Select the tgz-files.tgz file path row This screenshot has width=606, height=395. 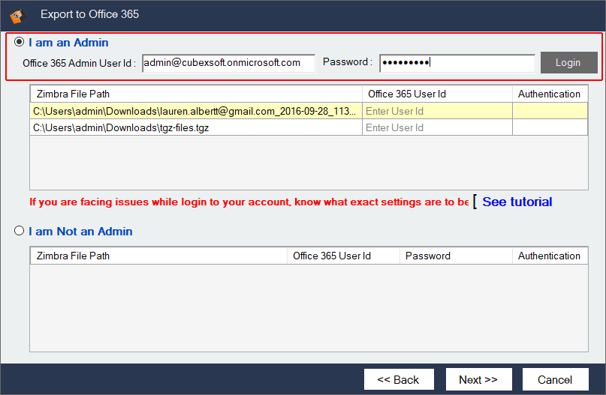coord(195,127)
